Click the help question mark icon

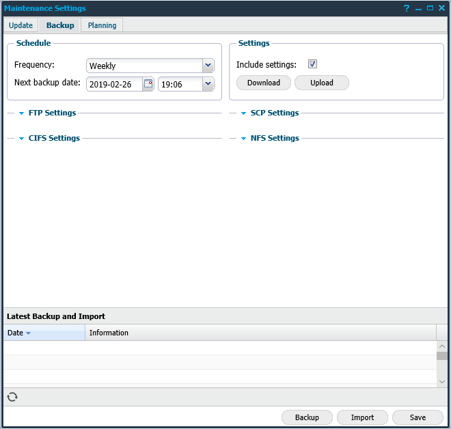click(x=407, y=8)
